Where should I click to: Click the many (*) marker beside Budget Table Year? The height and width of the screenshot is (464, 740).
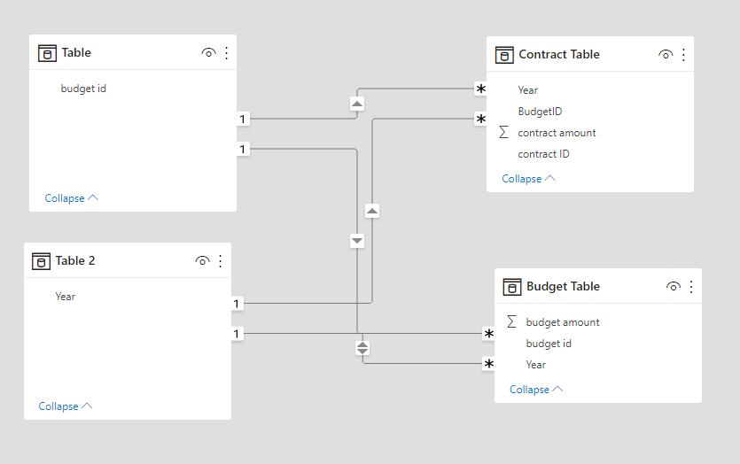[488, 364]
